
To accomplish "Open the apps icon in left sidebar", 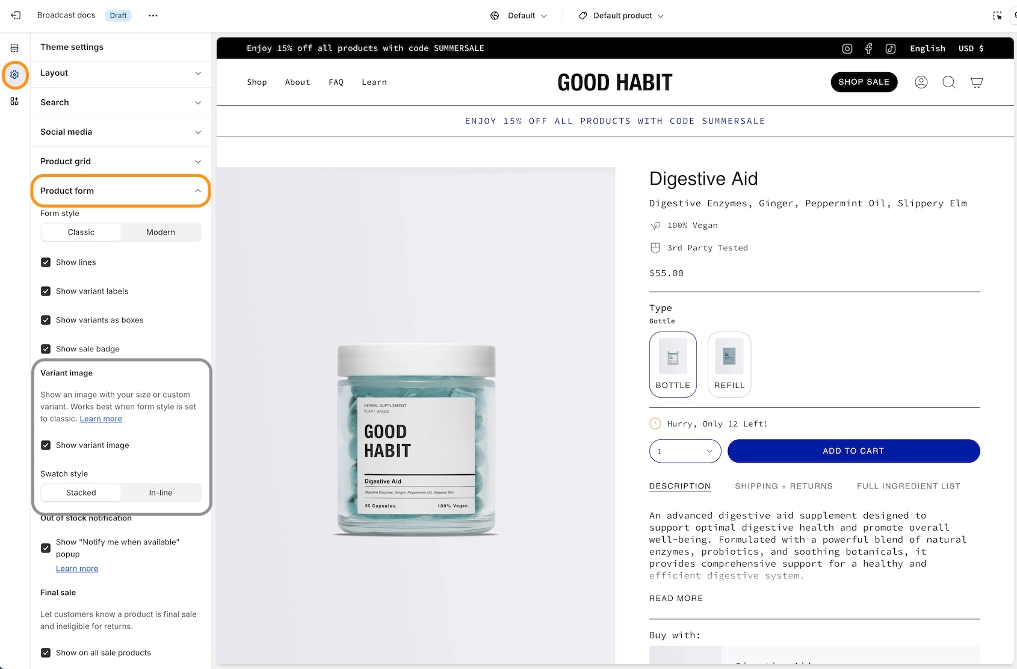I will (14, 101).
